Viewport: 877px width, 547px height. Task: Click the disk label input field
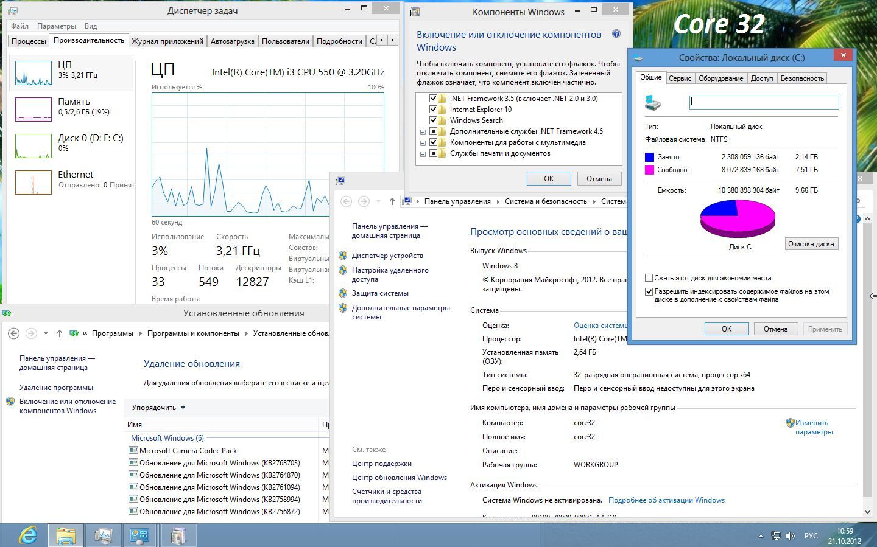[x=764, y=102]
